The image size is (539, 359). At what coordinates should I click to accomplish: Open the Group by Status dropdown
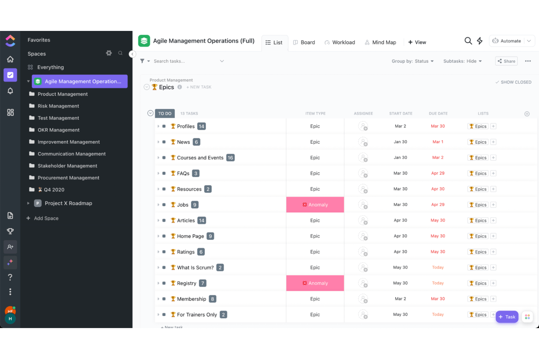[x=413, y=61]
